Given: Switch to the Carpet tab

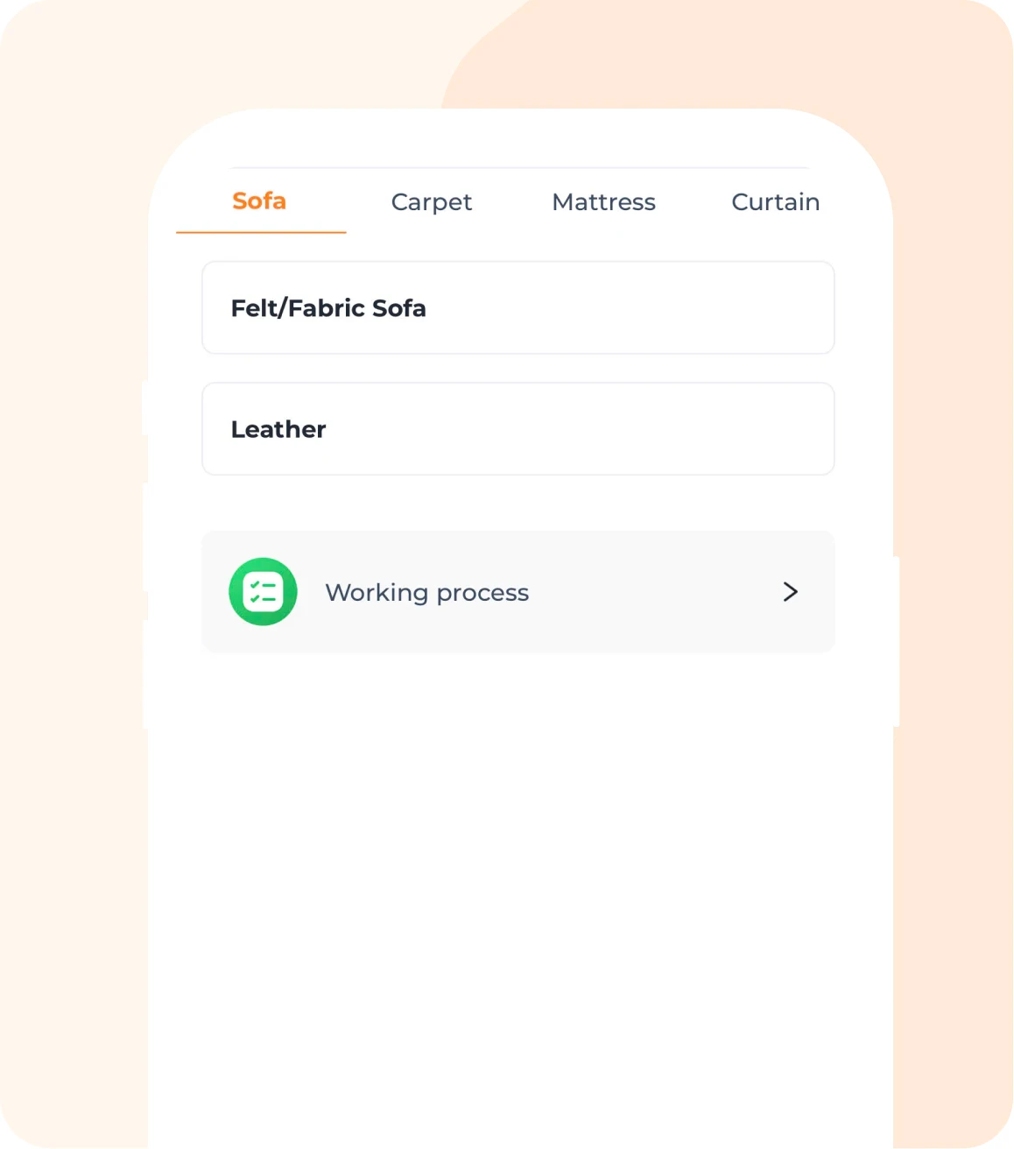Looking at the screenshot, I should (x=432, y=202).
